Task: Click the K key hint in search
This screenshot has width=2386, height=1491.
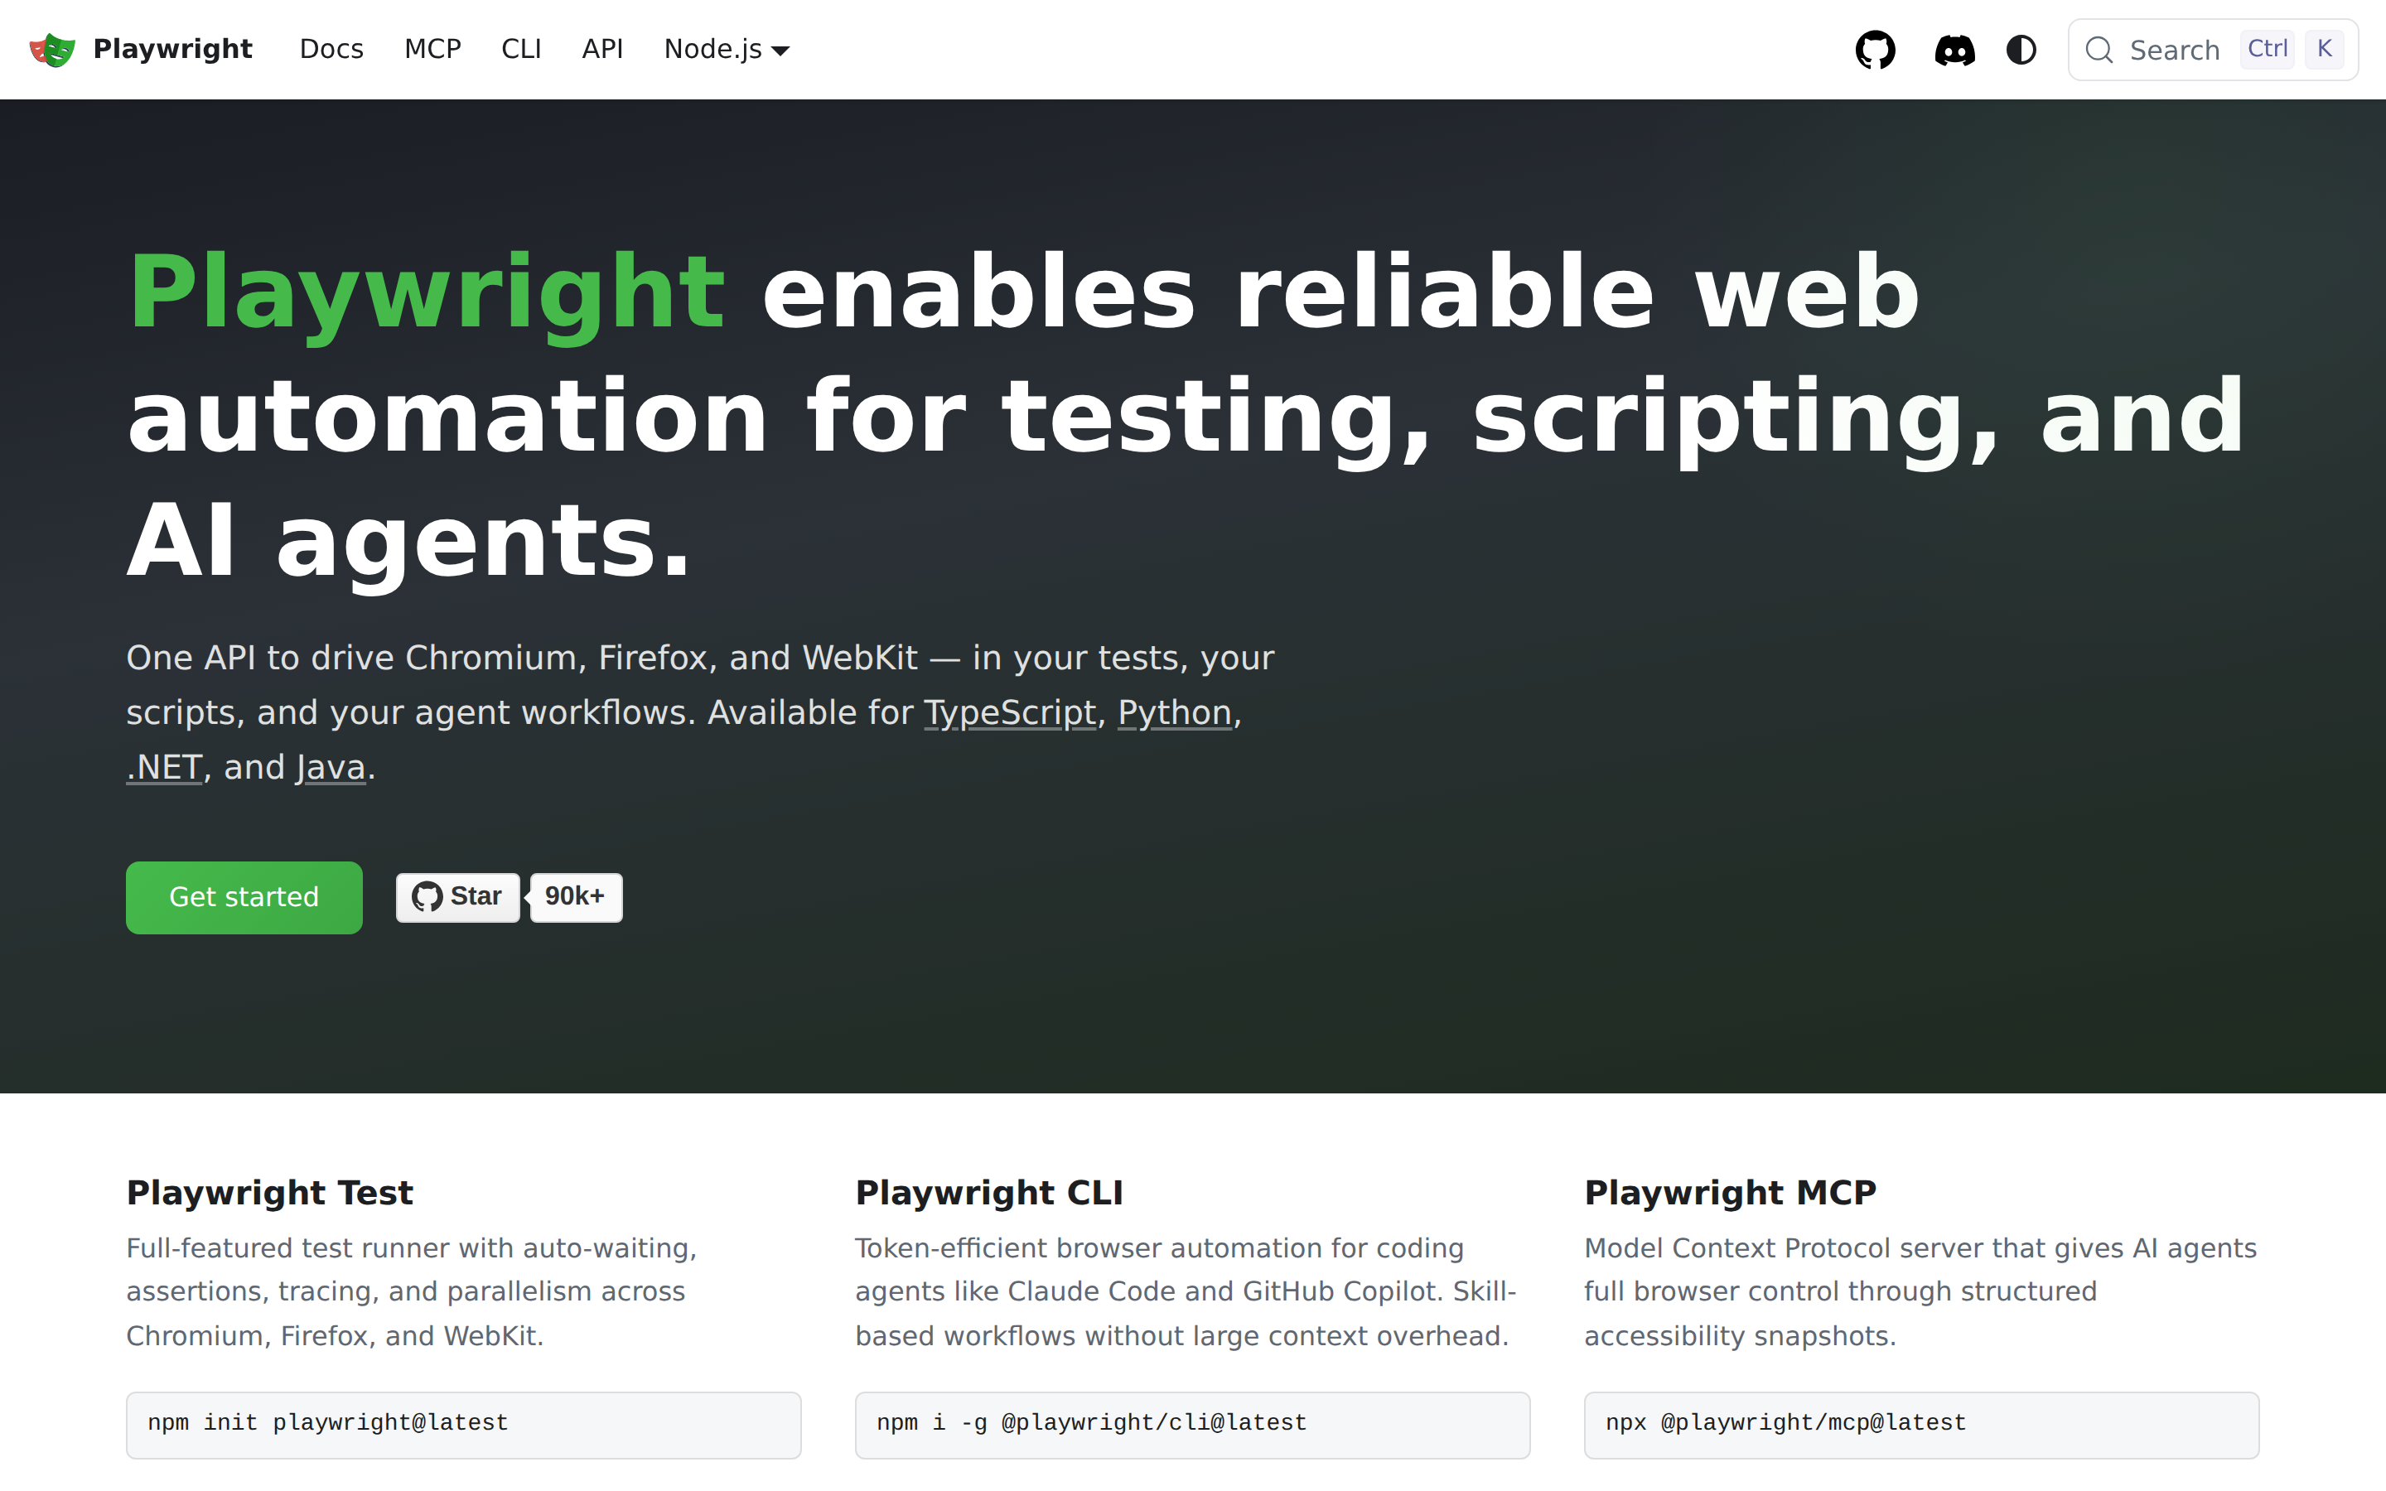Action: (2324, 50)
